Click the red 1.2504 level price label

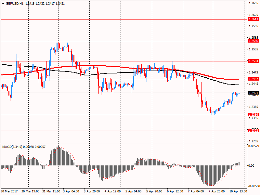click(253, 61)
